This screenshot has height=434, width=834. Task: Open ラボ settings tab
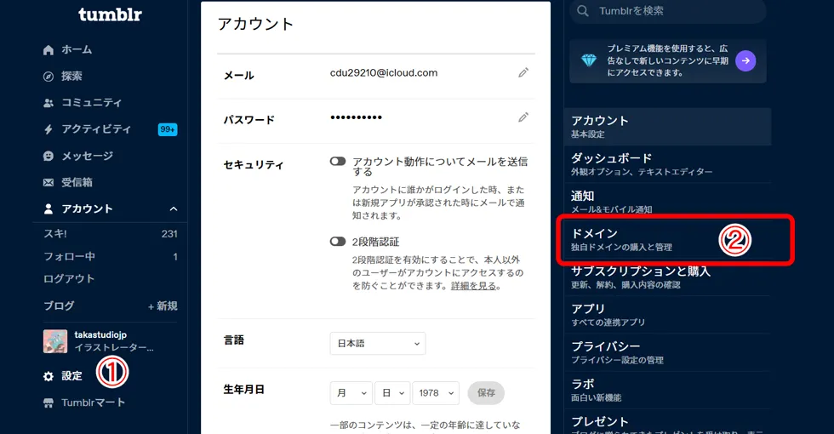pos(668,390)
